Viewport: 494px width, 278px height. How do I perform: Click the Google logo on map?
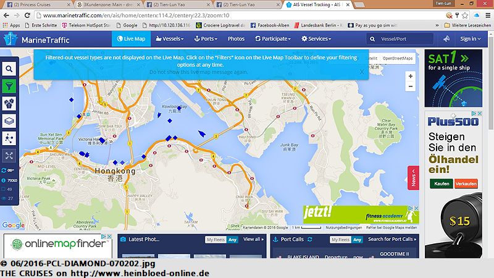click(14, 225)
